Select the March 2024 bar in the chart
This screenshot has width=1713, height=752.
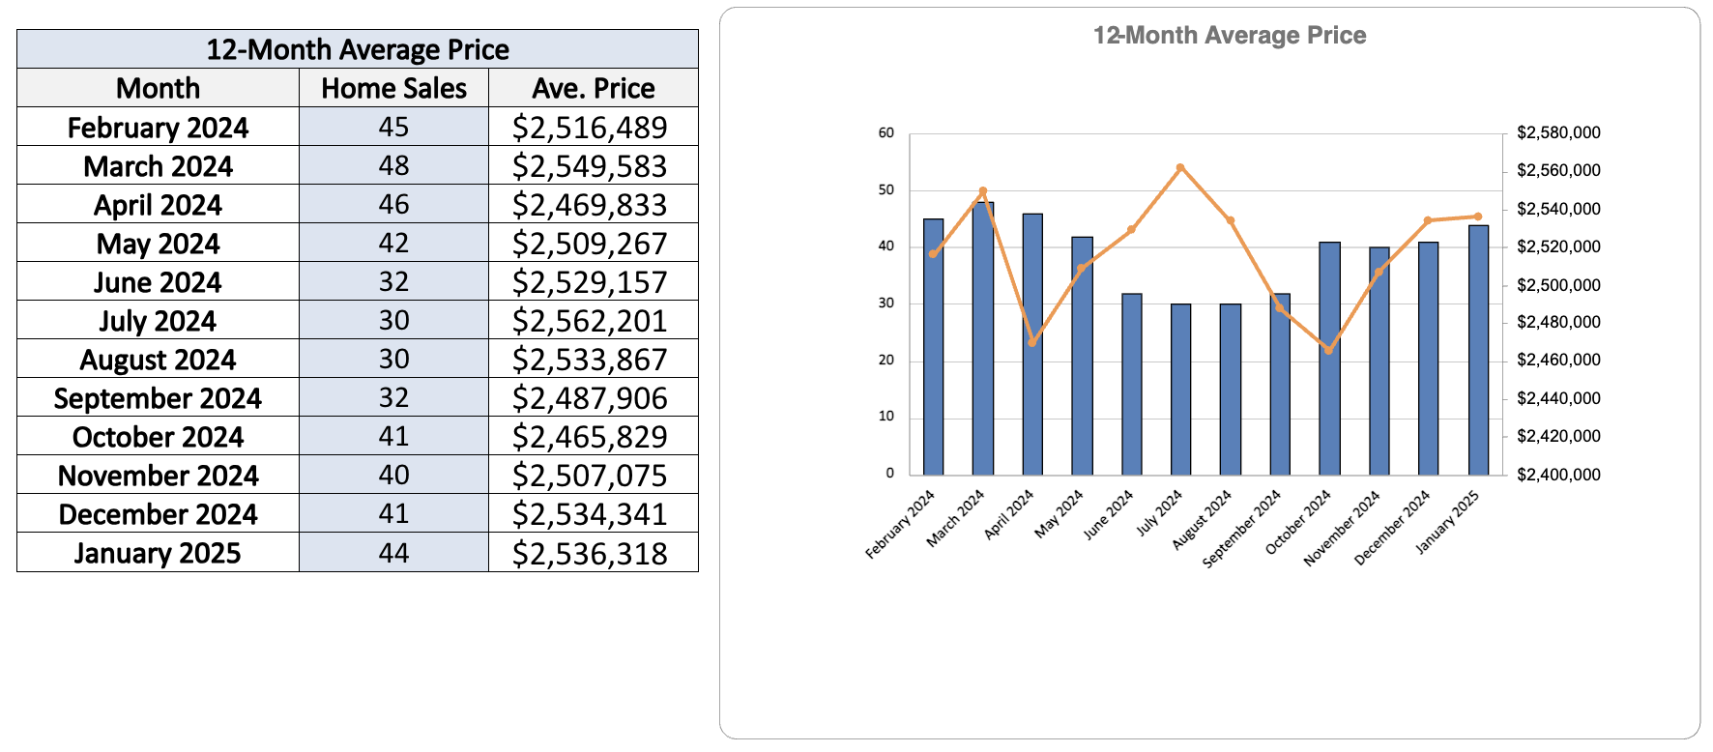983,338
